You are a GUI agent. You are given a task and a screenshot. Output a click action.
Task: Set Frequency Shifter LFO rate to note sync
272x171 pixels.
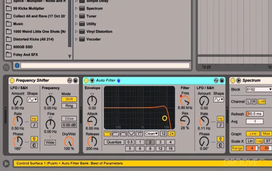[x=34, y=125]
